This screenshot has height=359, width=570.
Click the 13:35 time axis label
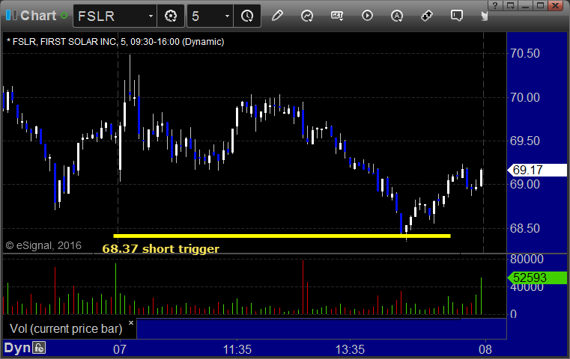350,349
